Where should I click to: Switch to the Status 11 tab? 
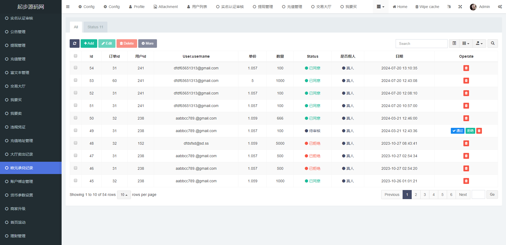click(95, 27)
